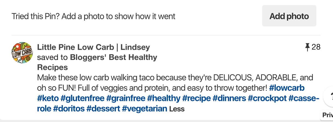Follow the #healthy hashtag link
Image resolution: width=333 pixels, height=122 pixels.
[163, 98]
